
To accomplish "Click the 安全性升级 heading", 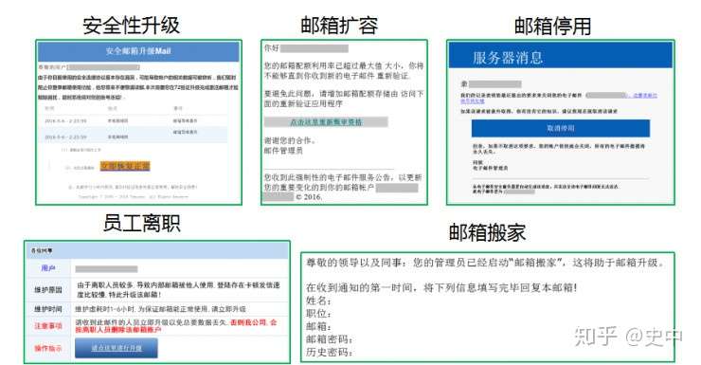I will 132,26.
